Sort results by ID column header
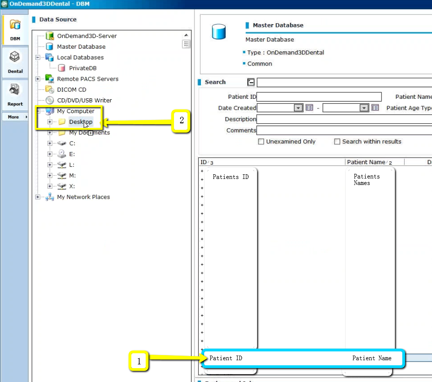Image resolution: width=432 pixels, height=382 pixels. [271, 162]
